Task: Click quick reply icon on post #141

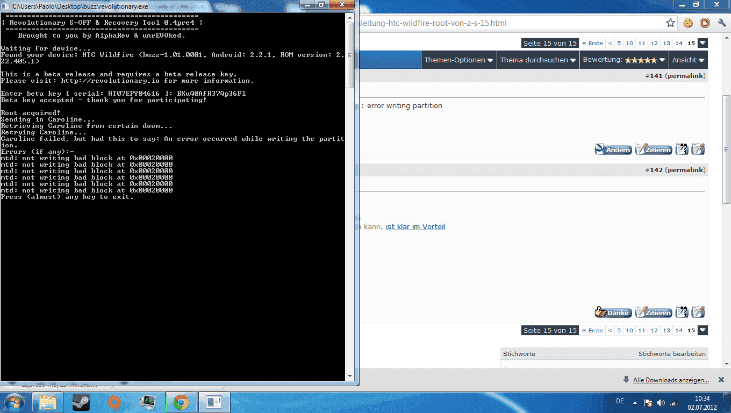Action: click(x=698, y=149)
